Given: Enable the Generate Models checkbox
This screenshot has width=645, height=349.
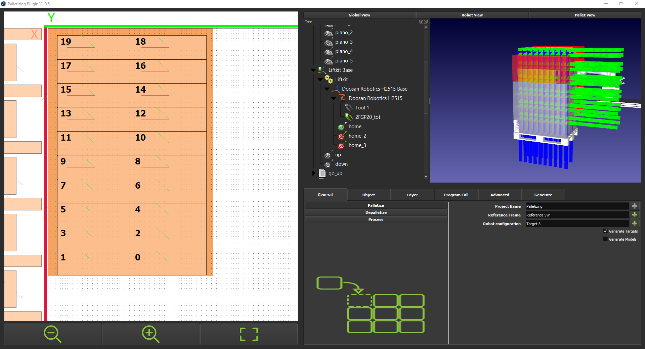Looking at the screenshot, I should click(x=605, y=239).
